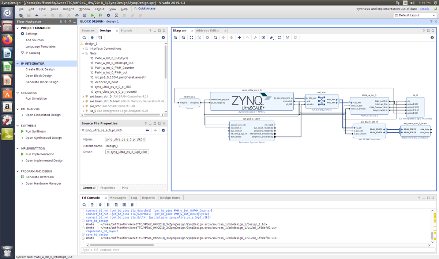Expand axi_bram_ctrl_0 in design tree
The image size is (439, 259).
83,96
